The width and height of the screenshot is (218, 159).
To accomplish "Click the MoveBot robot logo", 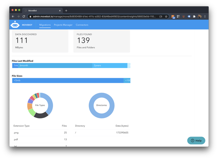I will tap(15, 25).
